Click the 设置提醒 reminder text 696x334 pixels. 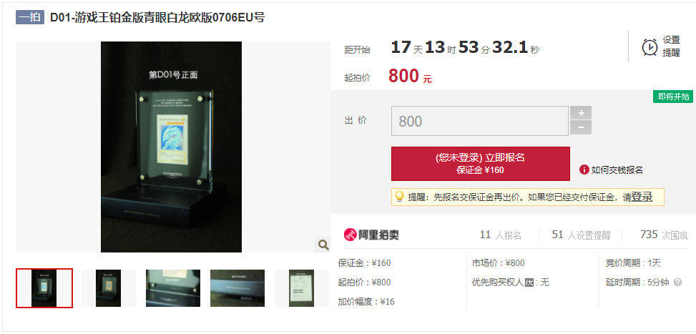click(x=672, y=46)
